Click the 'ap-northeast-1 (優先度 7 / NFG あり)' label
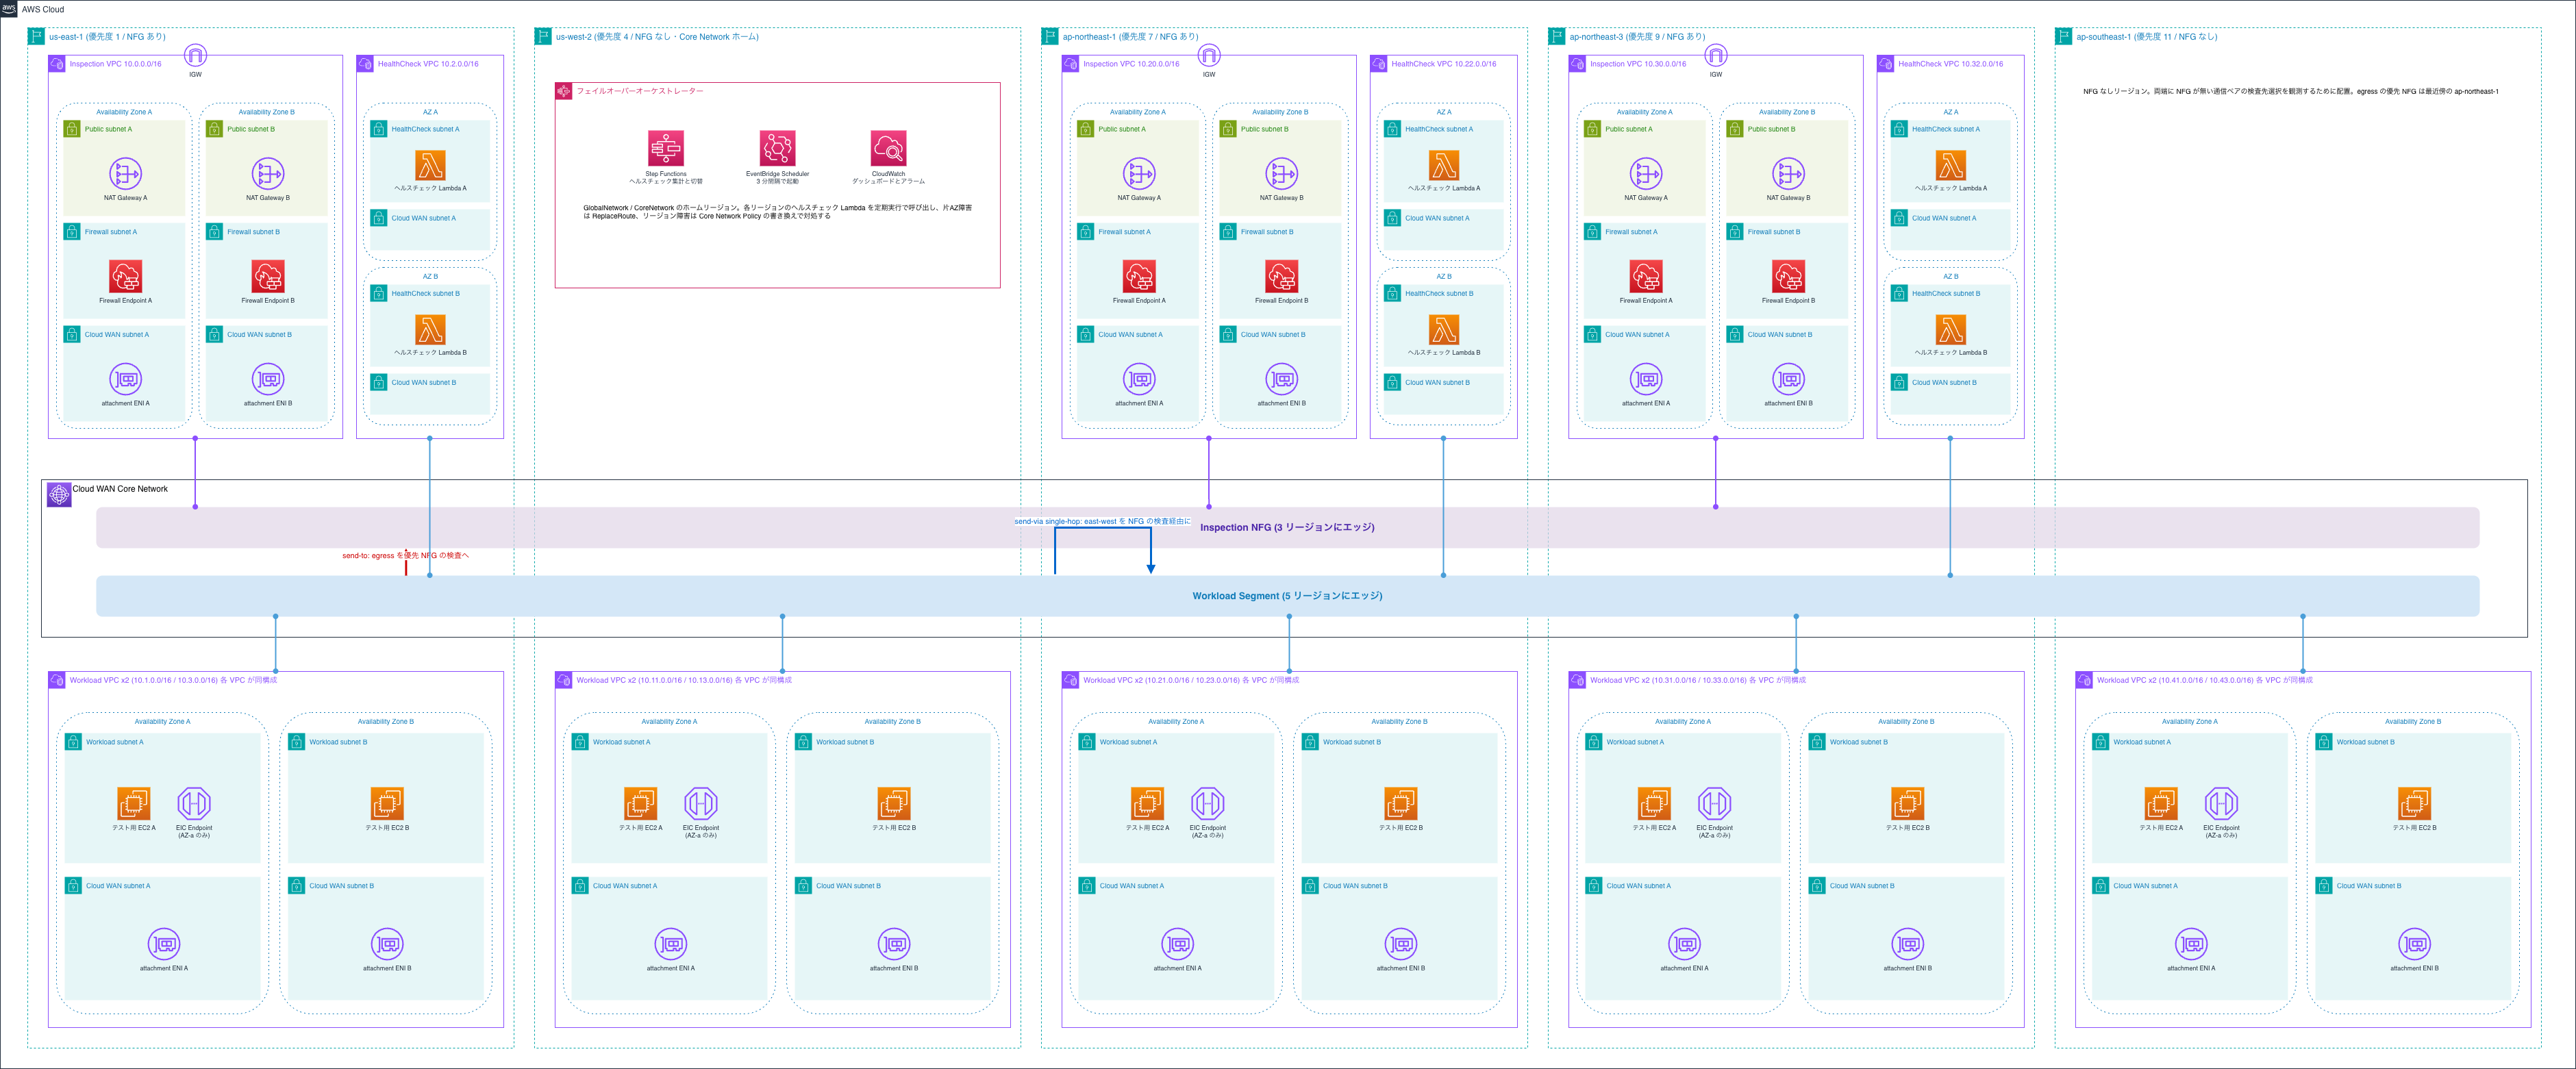Image resolution: width=2576 pixels, height=1069 pixels. [1130, 37]
